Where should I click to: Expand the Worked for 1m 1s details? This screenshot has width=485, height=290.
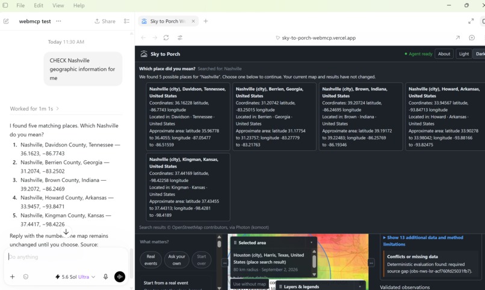tap(34, 109)
